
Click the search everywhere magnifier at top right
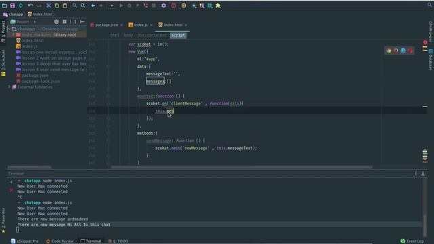pyautogui.click(x=429, y=5)
